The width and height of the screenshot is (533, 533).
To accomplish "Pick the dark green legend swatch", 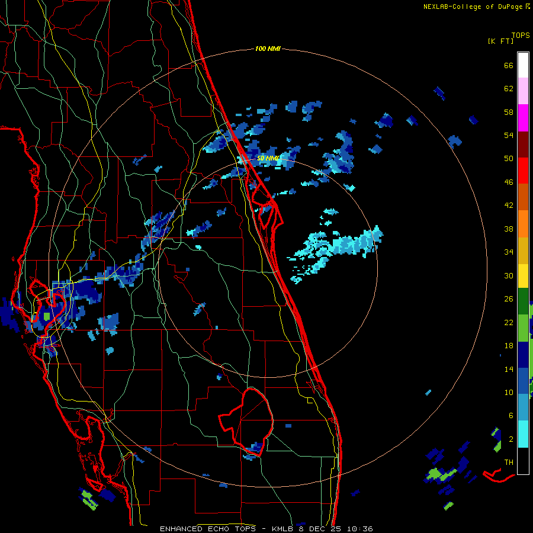I will (x=523, y=301).
